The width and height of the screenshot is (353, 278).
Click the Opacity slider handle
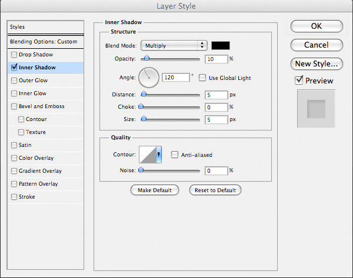[x=146, y=58]
